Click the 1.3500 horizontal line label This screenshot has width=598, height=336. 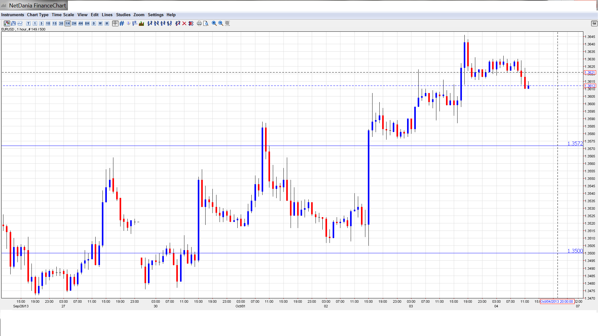pyautogui.click(x=575, y=251)
